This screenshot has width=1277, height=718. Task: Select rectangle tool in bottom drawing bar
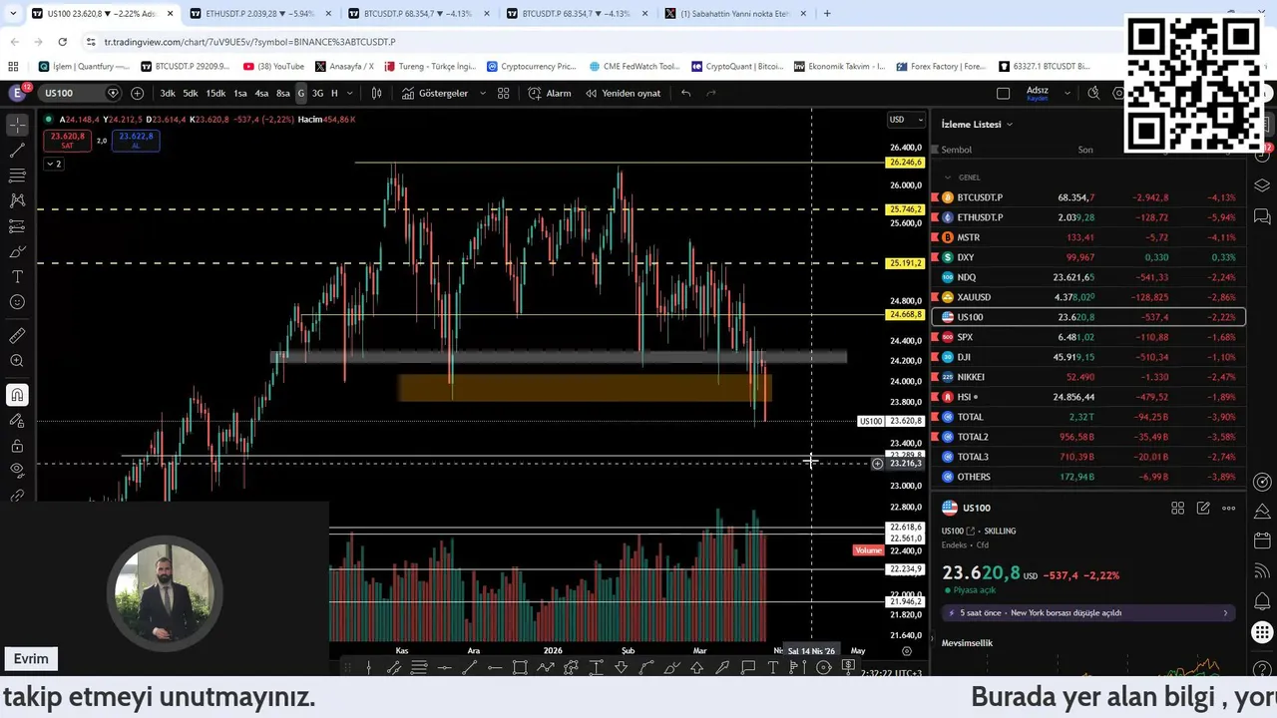tap(520, 667)
